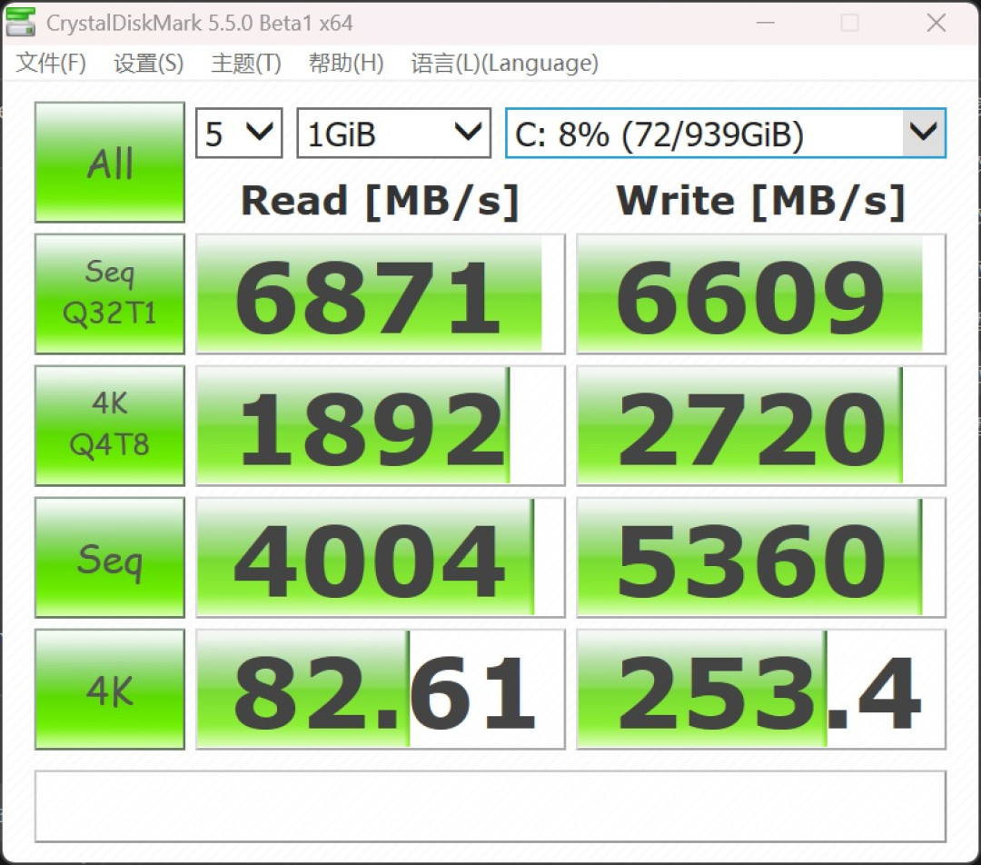Launch the plain 4K benchmark test

click(x=110, y=689)
